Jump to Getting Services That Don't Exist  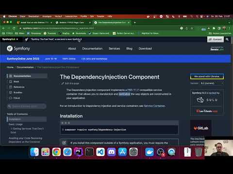pyautogui.click(x=27, y=130)
